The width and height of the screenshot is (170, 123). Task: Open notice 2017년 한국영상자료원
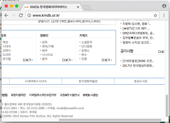[138, 66]
